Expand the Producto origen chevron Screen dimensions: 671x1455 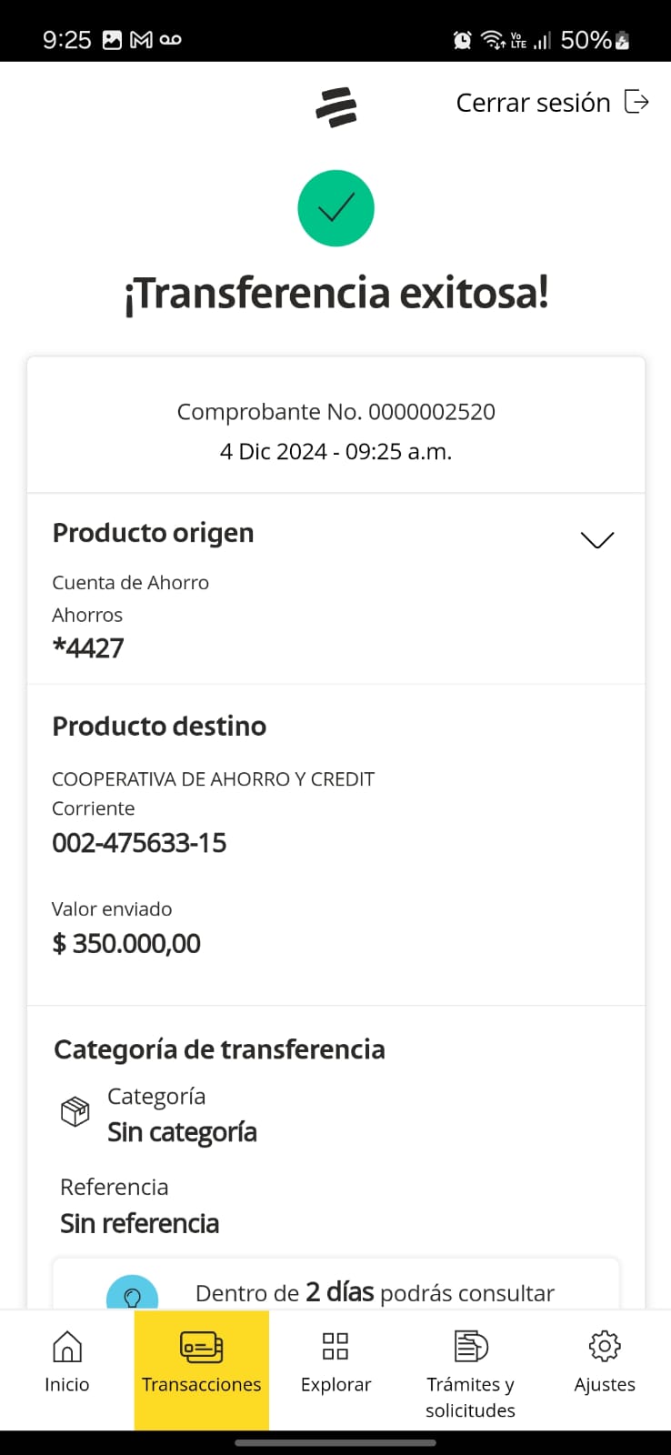pos(597,540)
